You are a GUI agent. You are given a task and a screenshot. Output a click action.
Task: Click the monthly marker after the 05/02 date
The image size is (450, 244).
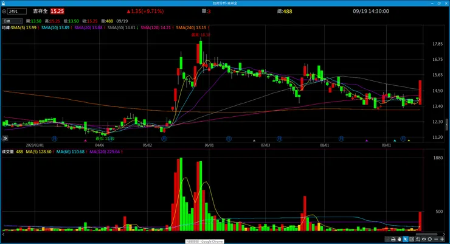click(164, 139)
